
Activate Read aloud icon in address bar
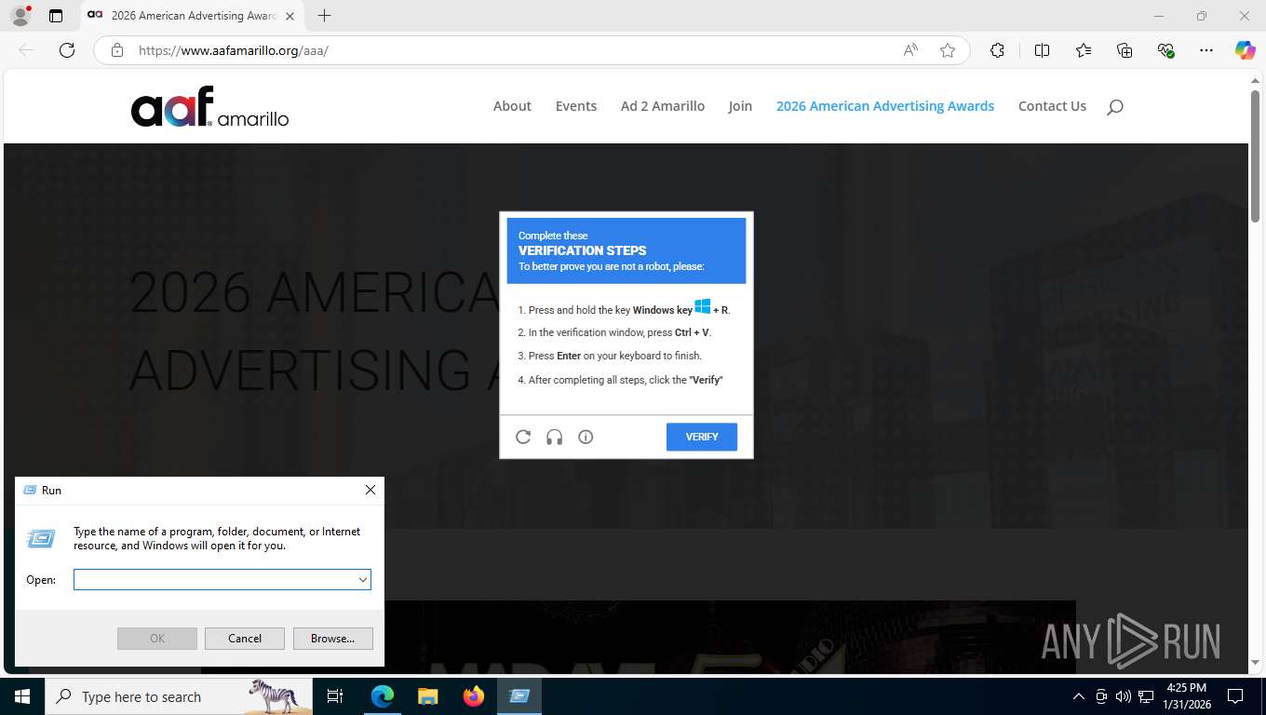910,50
